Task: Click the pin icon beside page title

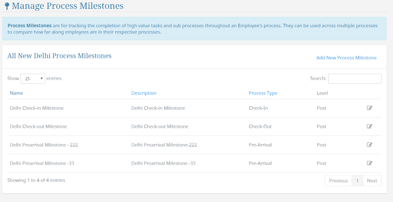Action: click(7, 6)
